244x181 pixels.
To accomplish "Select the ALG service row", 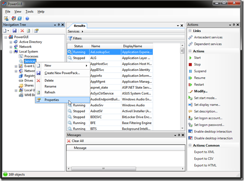I will coord(110,58).
